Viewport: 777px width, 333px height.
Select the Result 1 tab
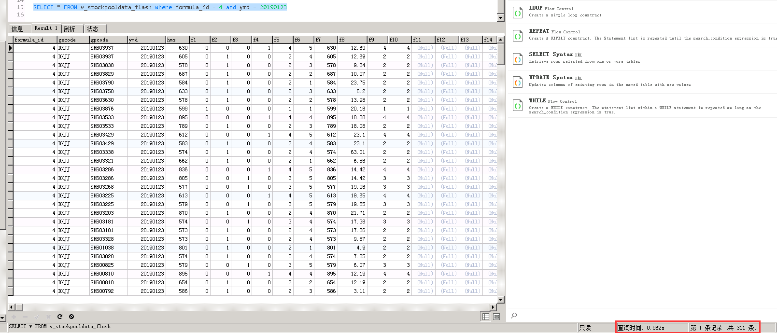(x=46, y=28)
